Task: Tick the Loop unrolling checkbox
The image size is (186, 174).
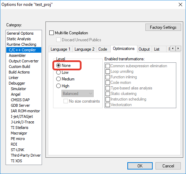Action: coord(108,71)
